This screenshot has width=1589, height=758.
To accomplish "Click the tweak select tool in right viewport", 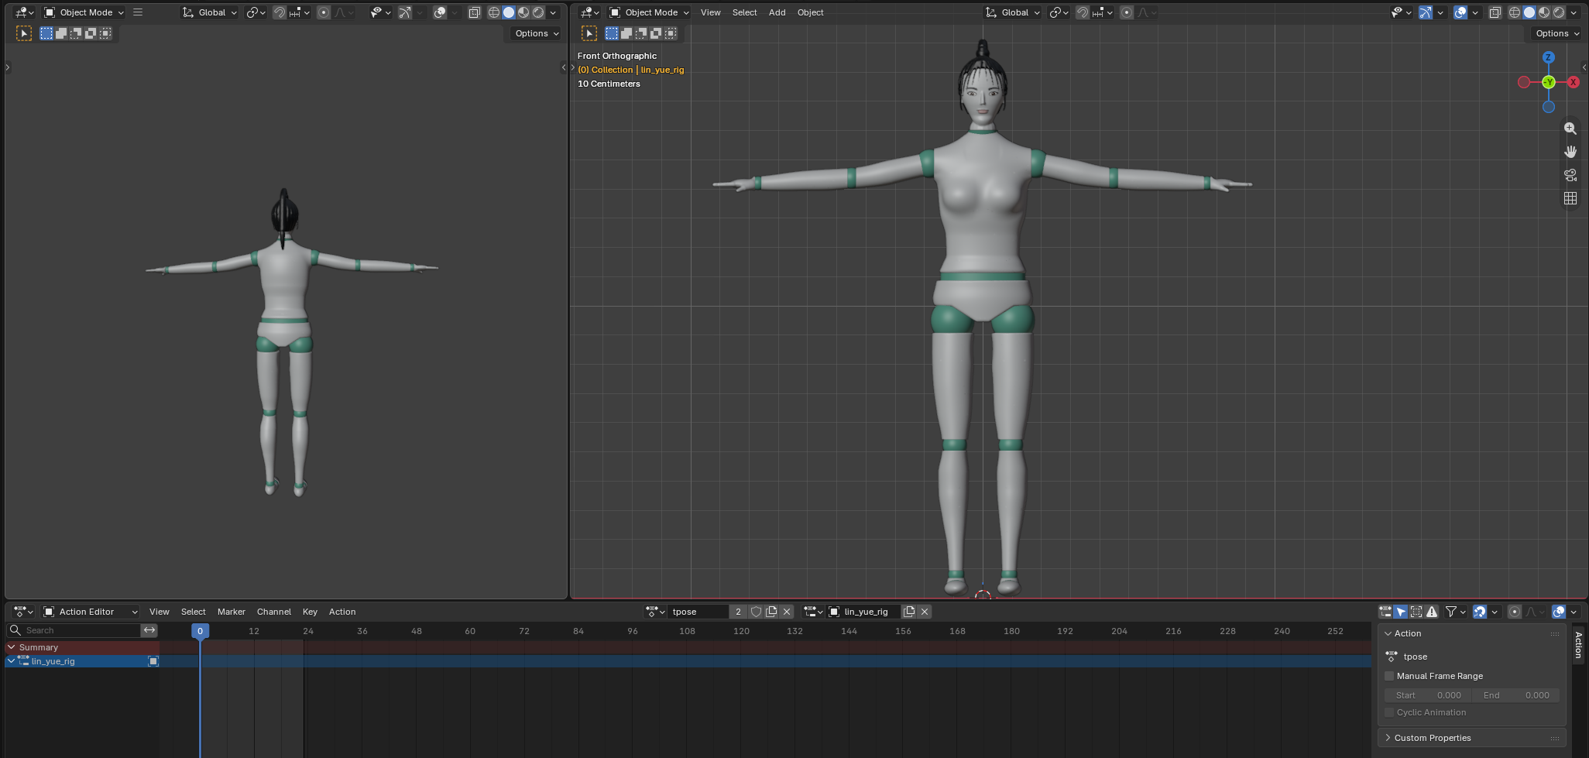I will pyautogui.click(x=589, y=33).
